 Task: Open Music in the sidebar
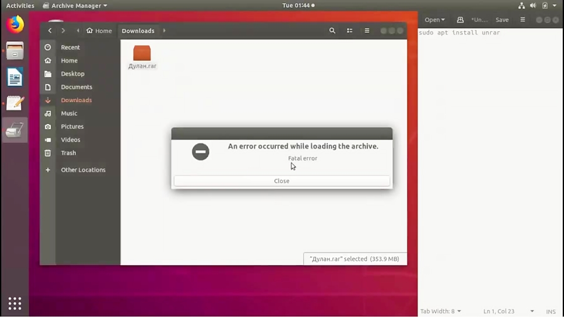69,113
